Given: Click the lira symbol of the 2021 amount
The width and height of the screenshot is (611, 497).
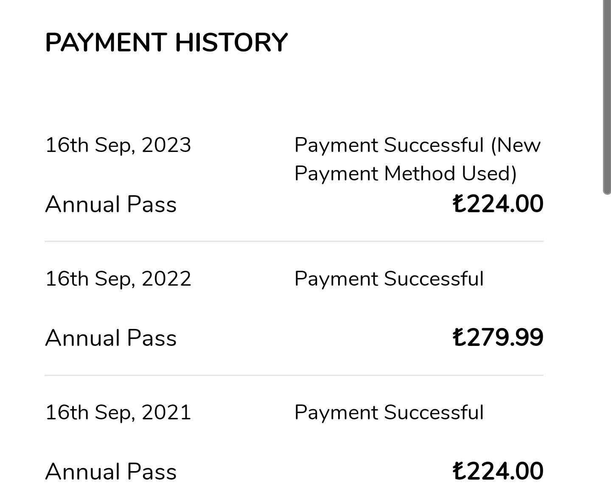Looking at the screenshot, I should [x=460, y=471].
